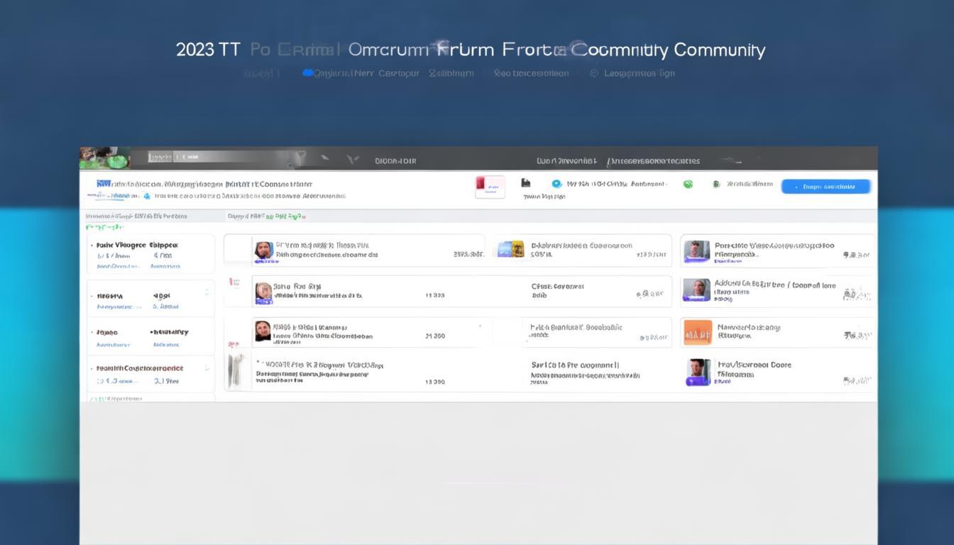The image size is (954, 545).
Task: Click the green logo image on dark bar
Action: pyautogui.click(x=104, y=158)
